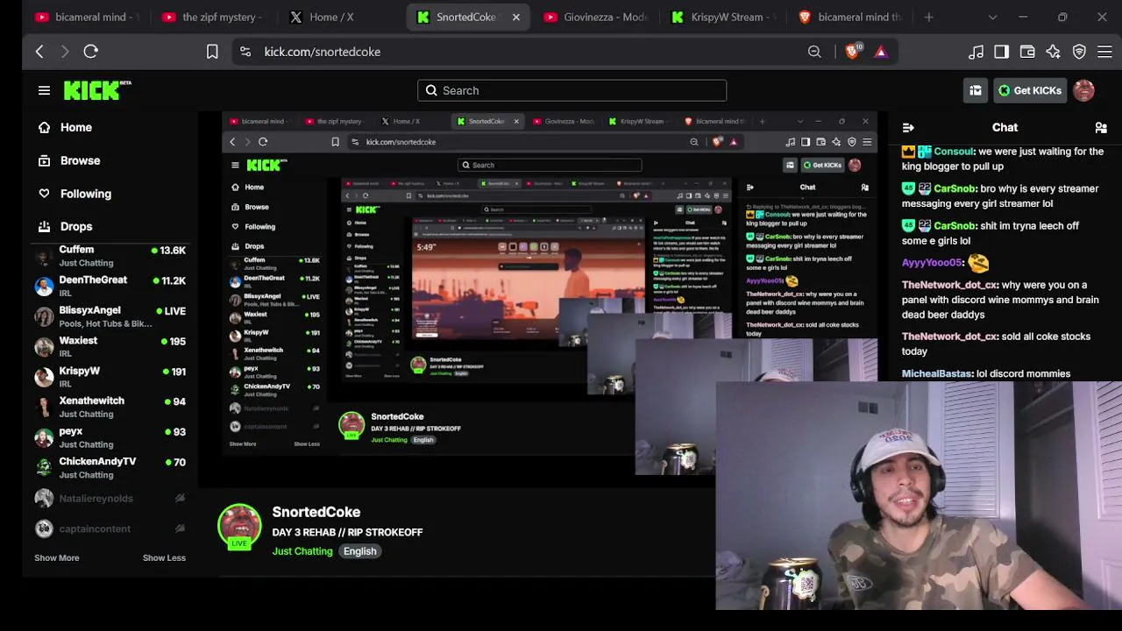Open Xenathewitch's channel in sidebar
The image size is (1122, 631).
pos(110,407)
